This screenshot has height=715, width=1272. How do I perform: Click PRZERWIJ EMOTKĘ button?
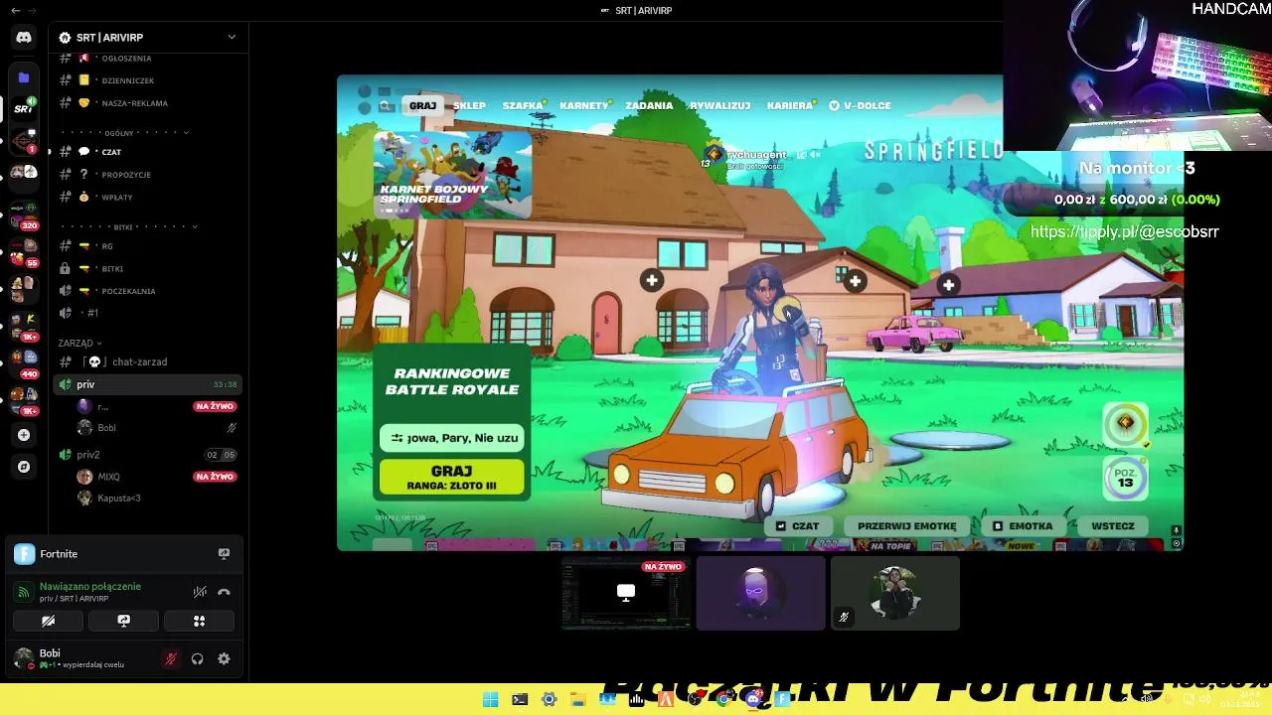click(x=906, y=526)
